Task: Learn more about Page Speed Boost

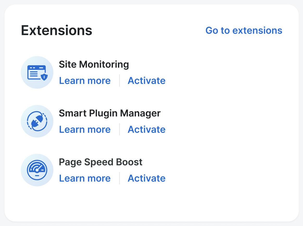Action: point(85,178)
